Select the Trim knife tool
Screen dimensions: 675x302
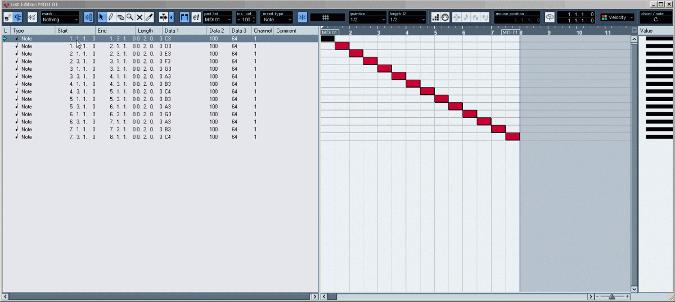tap(149, 17)
